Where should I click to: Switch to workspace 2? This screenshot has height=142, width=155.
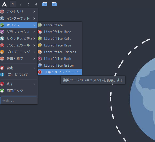tap(21, 4)
